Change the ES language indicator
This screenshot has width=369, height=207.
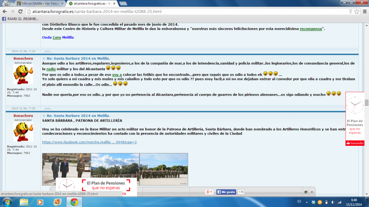click(x=299, y=202)
